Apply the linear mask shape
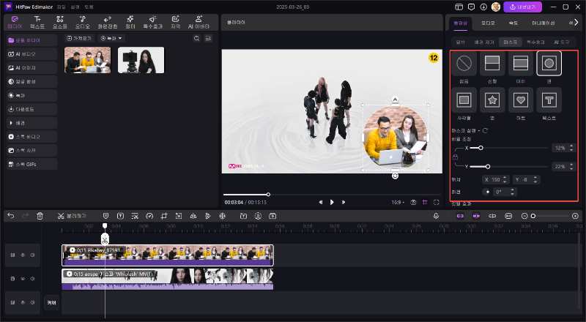The width and height of the screenshot is (586, 322). click(492, 63)
